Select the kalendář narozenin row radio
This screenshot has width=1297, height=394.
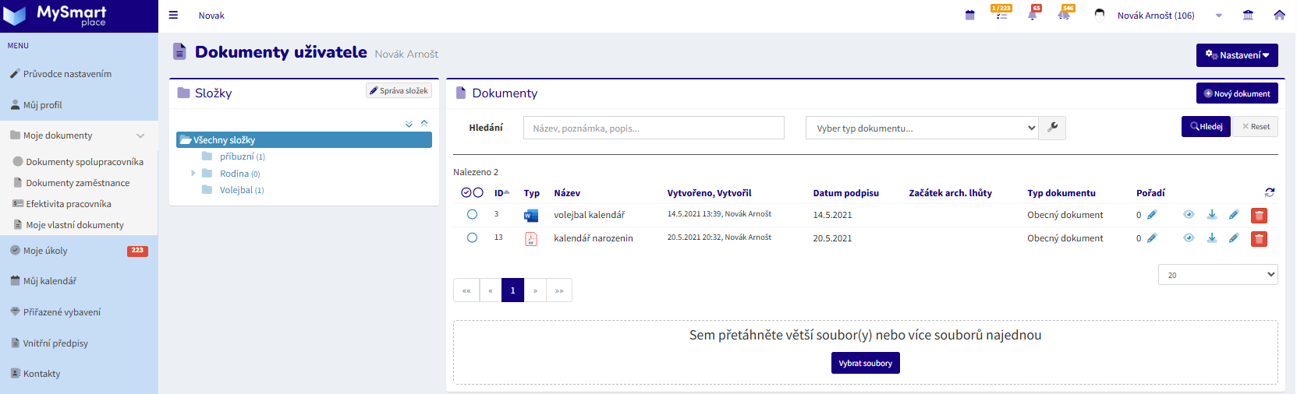click(x=472, y=237)
